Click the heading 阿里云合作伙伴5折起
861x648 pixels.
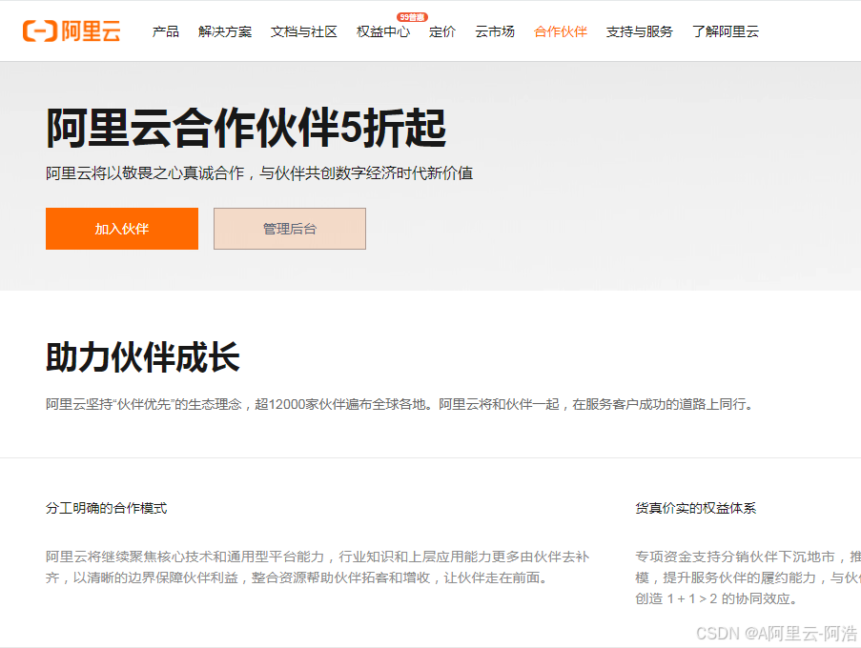[246, 128]
